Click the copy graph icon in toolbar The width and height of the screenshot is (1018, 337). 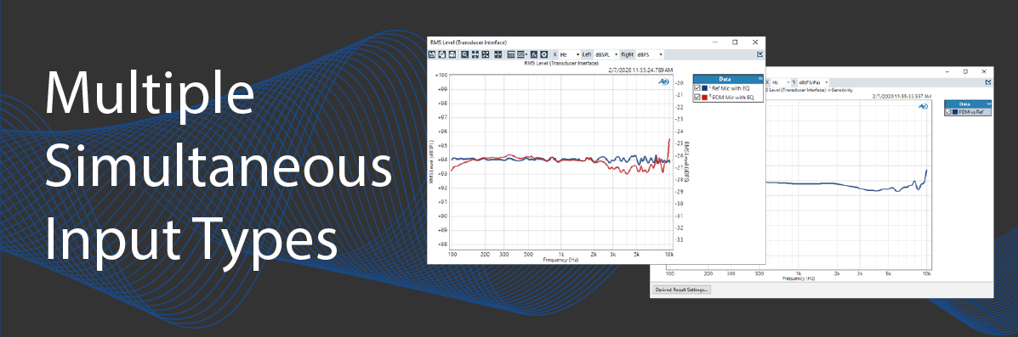(x=442, y=54)
